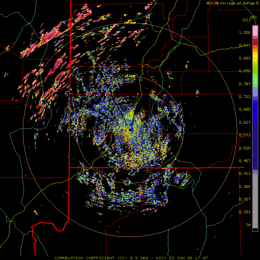Image resolution: width=260 pixels, height=260 pixels.
Task: Click the 0.733 scale value
Action: coord(245,97)
